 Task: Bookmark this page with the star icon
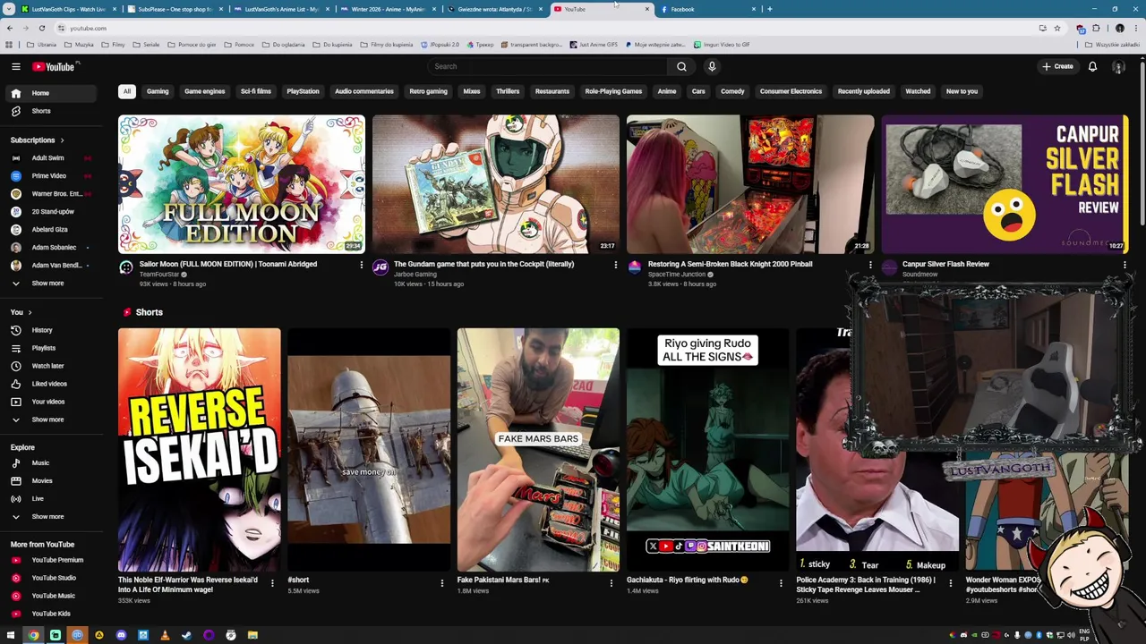click(x=1056, y=28)
